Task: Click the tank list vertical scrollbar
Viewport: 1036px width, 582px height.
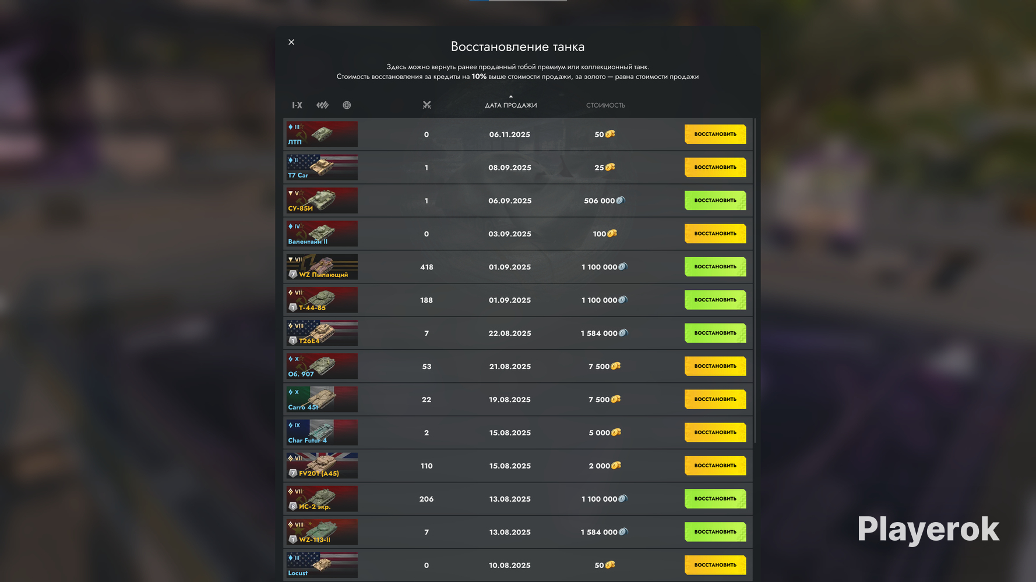Action: [x=755, y=281]
